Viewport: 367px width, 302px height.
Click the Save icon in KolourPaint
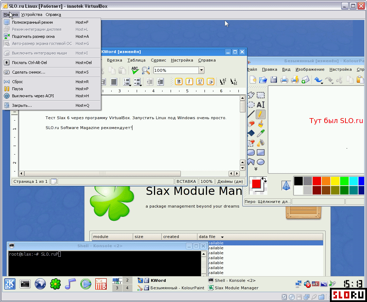(274, 80)
